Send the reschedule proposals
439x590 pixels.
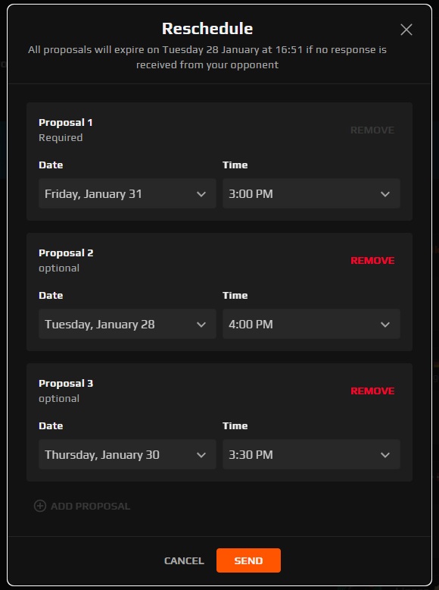pos(248,560)
